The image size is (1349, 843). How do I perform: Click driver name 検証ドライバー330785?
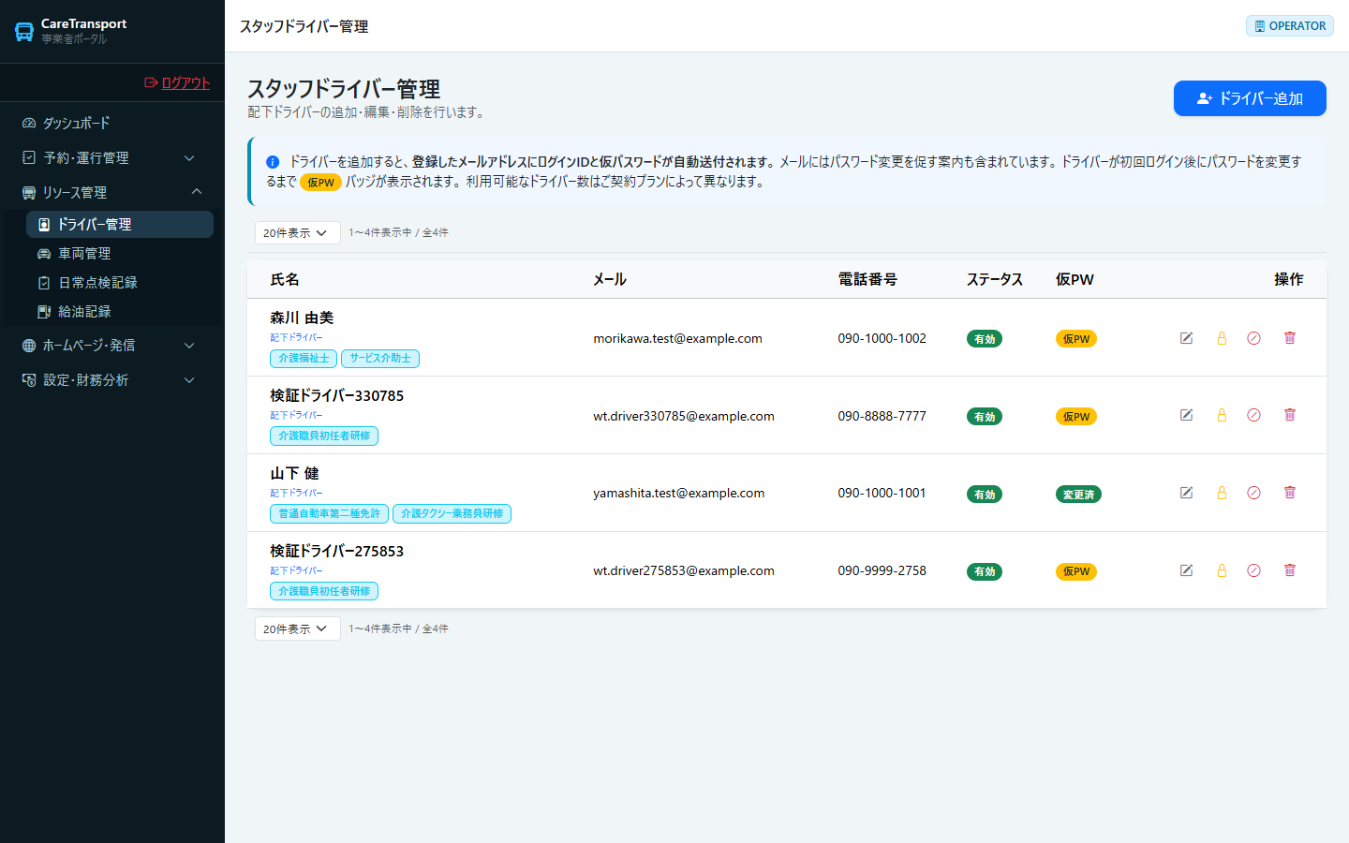point(337,395)
